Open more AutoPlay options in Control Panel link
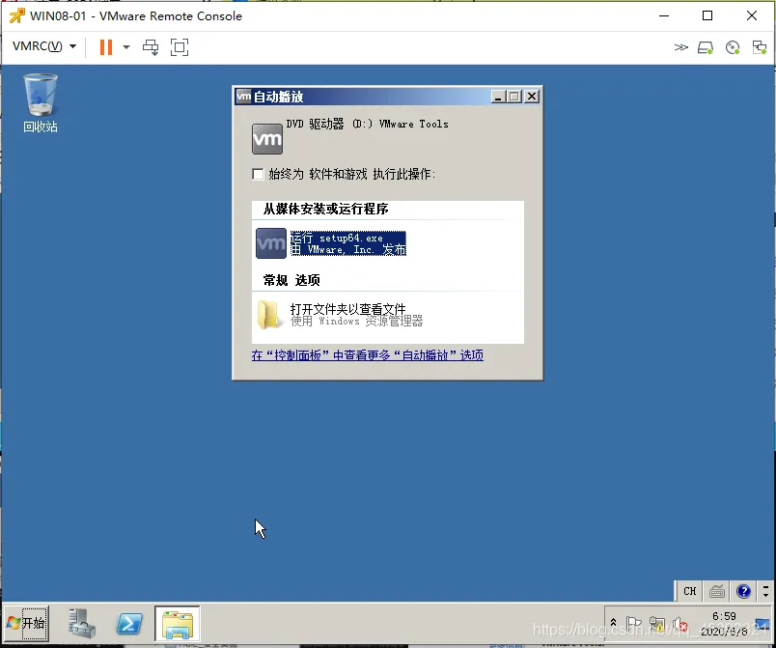This screenshot has width=776, height=648. click(367, 355)
